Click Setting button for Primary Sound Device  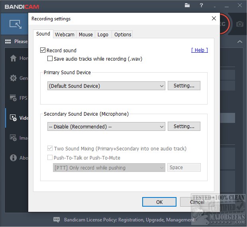click(184, 86)
